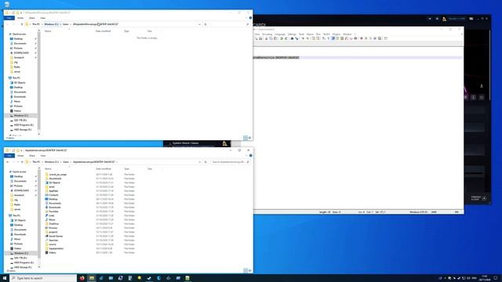Expand address history dropdown in bottom Explorer
Image resolution: width=502 pixels, height=282 pixels.
click(199, 162)
